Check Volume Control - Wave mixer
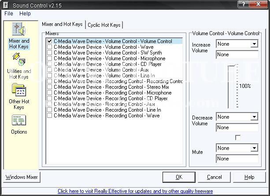 (x=50, y=47)
